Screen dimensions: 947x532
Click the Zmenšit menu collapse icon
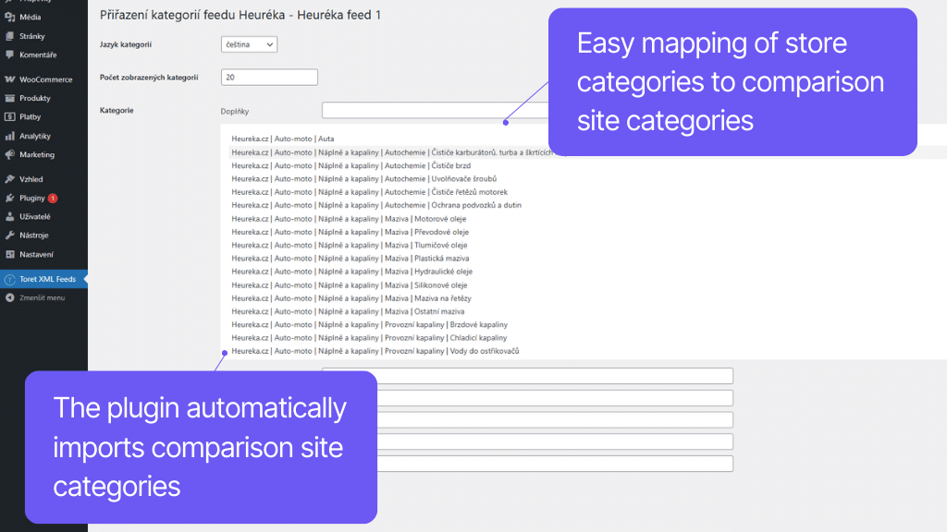[9, 298]
